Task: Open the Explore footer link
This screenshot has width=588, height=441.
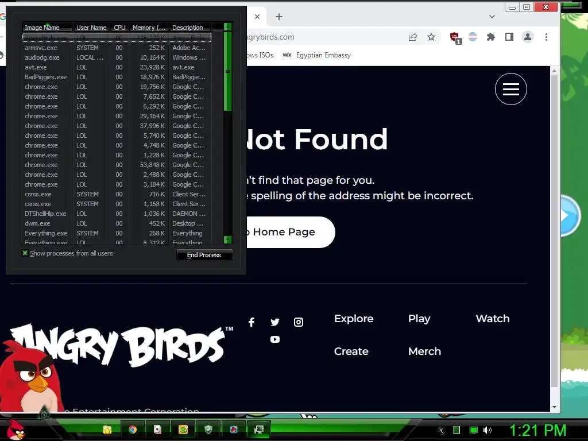Action: 354,319
